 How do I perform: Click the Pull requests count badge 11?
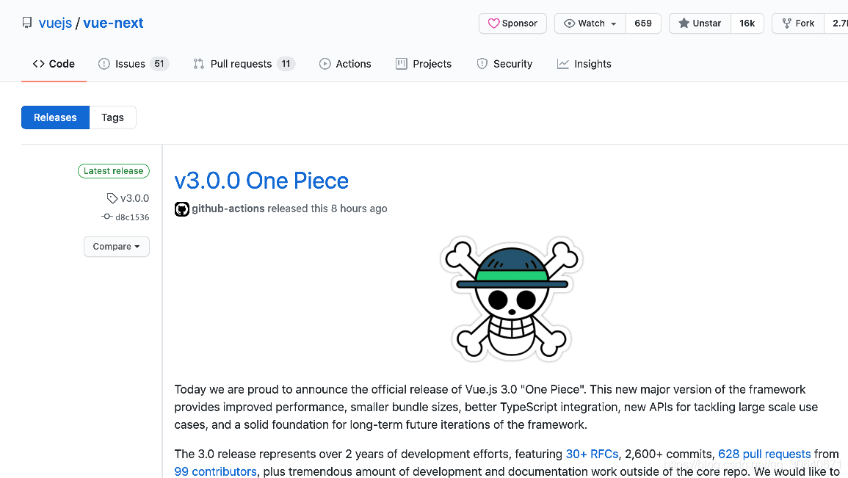286,64
